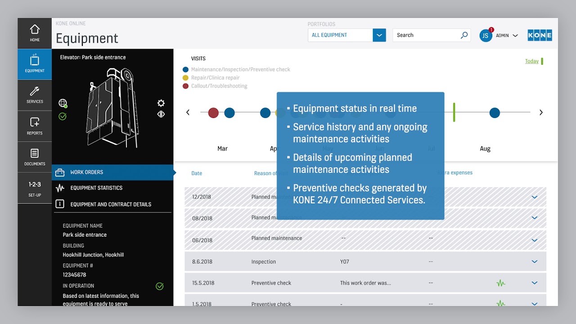This screenshot has width=576, height=324.
Task: Advance timeline with right arrow
Action: click(541, 112)
